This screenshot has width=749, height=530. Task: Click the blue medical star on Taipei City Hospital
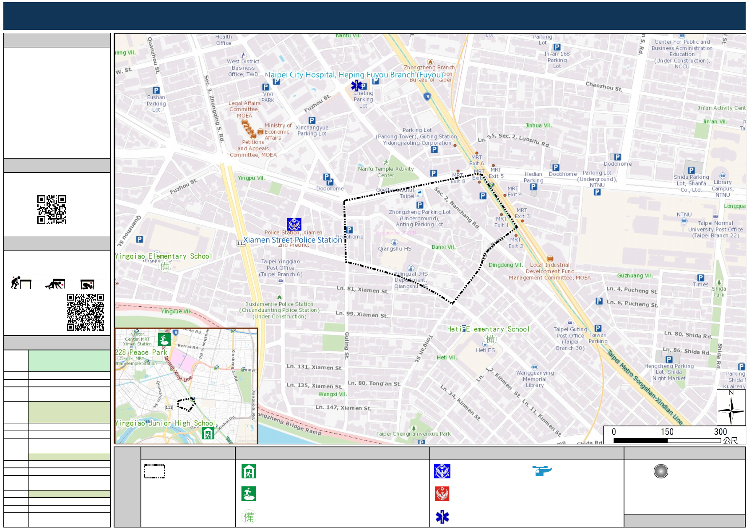[x=356, y=86]
